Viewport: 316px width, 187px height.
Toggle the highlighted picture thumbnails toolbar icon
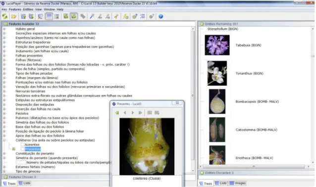pyautogui.click(x=74, y=16)
